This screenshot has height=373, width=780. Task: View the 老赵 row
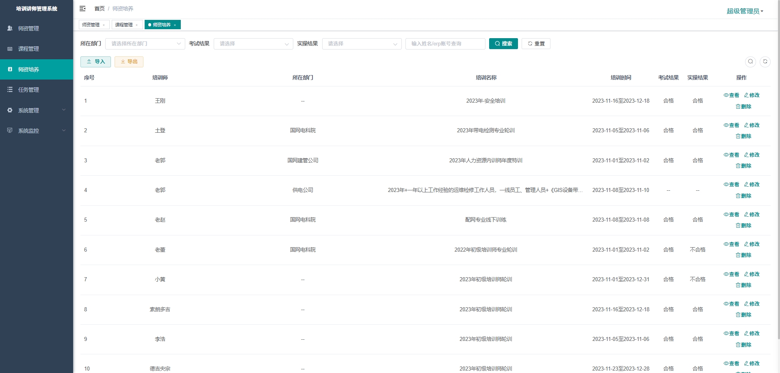731,215
